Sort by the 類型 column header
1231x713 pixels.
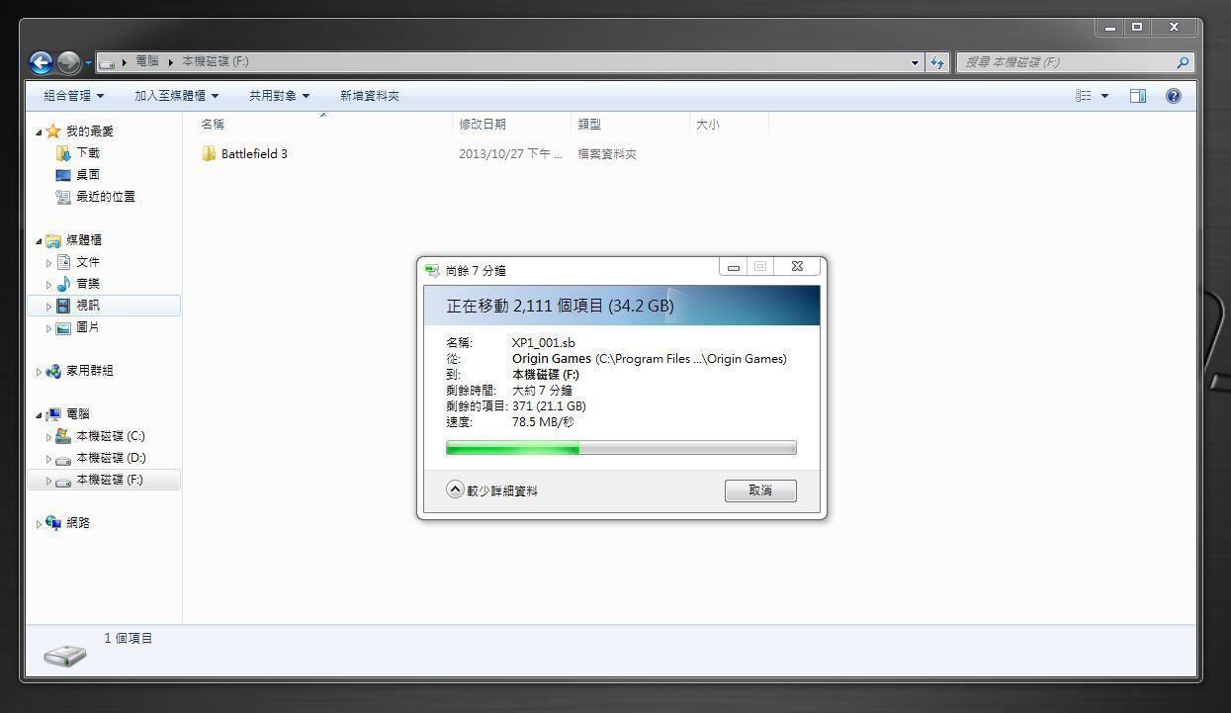coord(631,124)
